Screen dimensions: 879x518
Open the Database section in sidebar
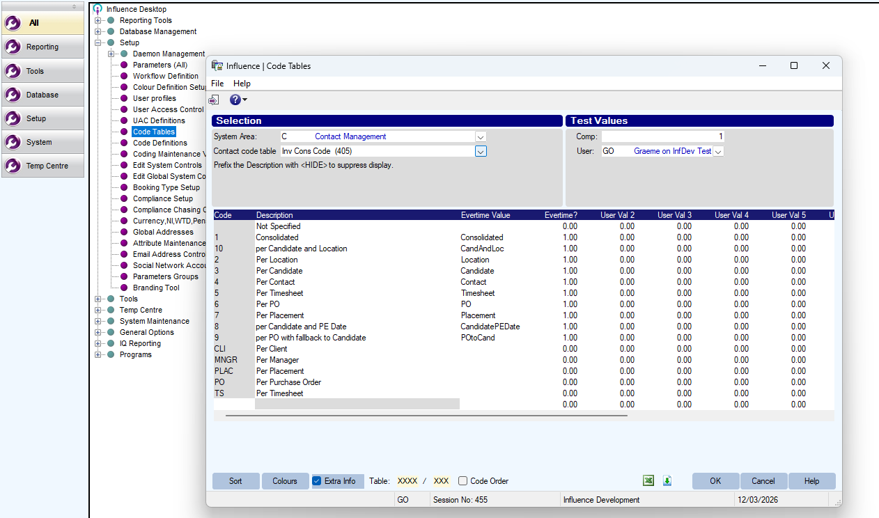pyautogui.click(x=13, y=95)
